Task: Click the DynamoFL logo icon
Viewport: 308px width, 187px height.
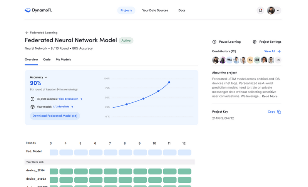Action: pos(27,10)
